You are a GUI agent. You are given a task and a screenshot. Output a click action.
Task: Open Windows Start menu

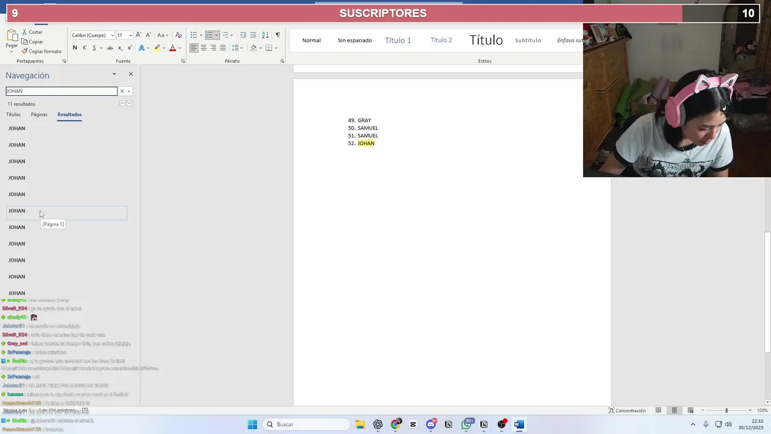click(x=252, y=424)
